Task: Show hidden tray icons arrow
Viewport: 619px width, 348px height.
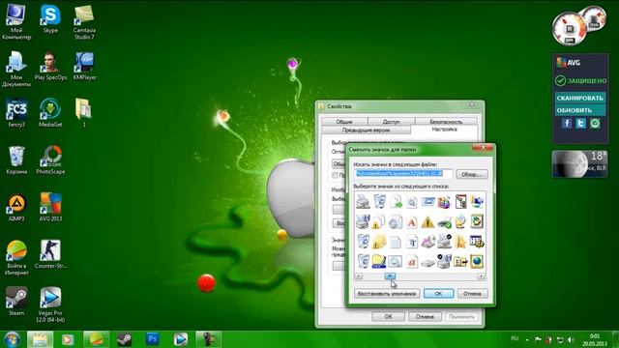Action: (527, 339)
